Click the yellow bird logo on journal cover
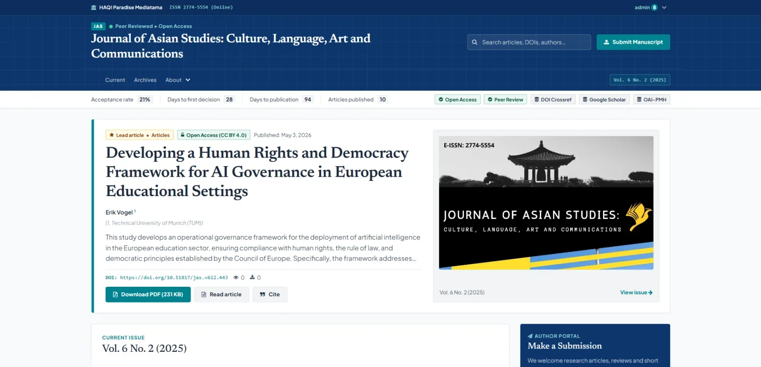 pos(639,216)
